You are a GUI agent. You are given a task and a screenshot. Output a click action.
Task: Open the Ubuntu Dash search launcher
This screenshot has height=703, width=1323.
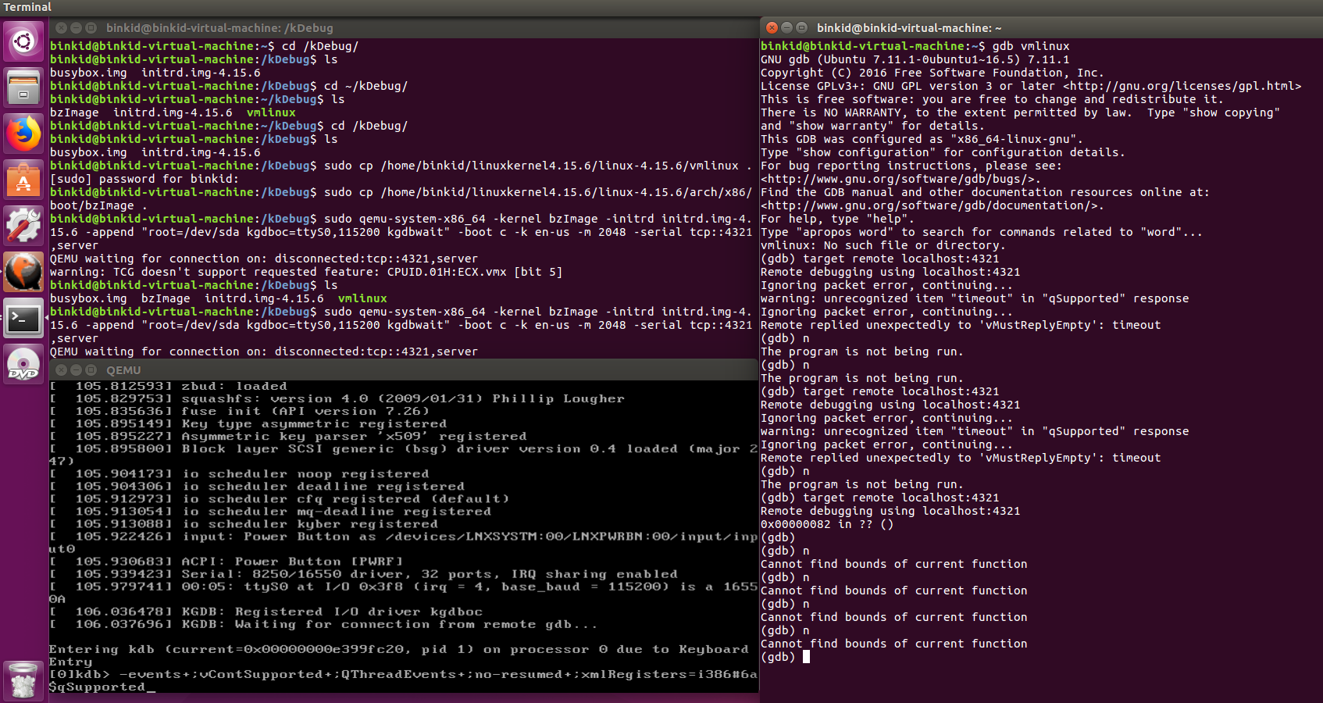[23, 41]
